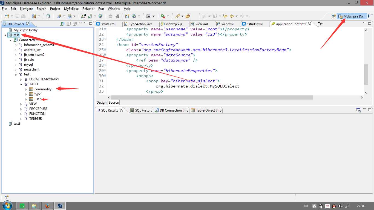Screen dimensions: 374x210
Task: Collapse the fold marker at line 26
Action: (105, 55)
